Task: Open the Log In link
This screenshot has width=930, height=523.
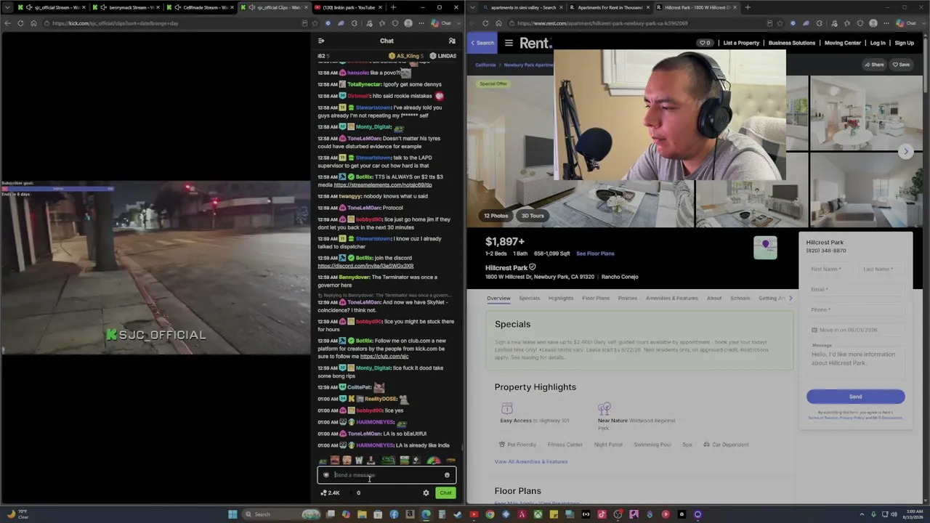Action: pyautogui.click(x=878, y=43)
